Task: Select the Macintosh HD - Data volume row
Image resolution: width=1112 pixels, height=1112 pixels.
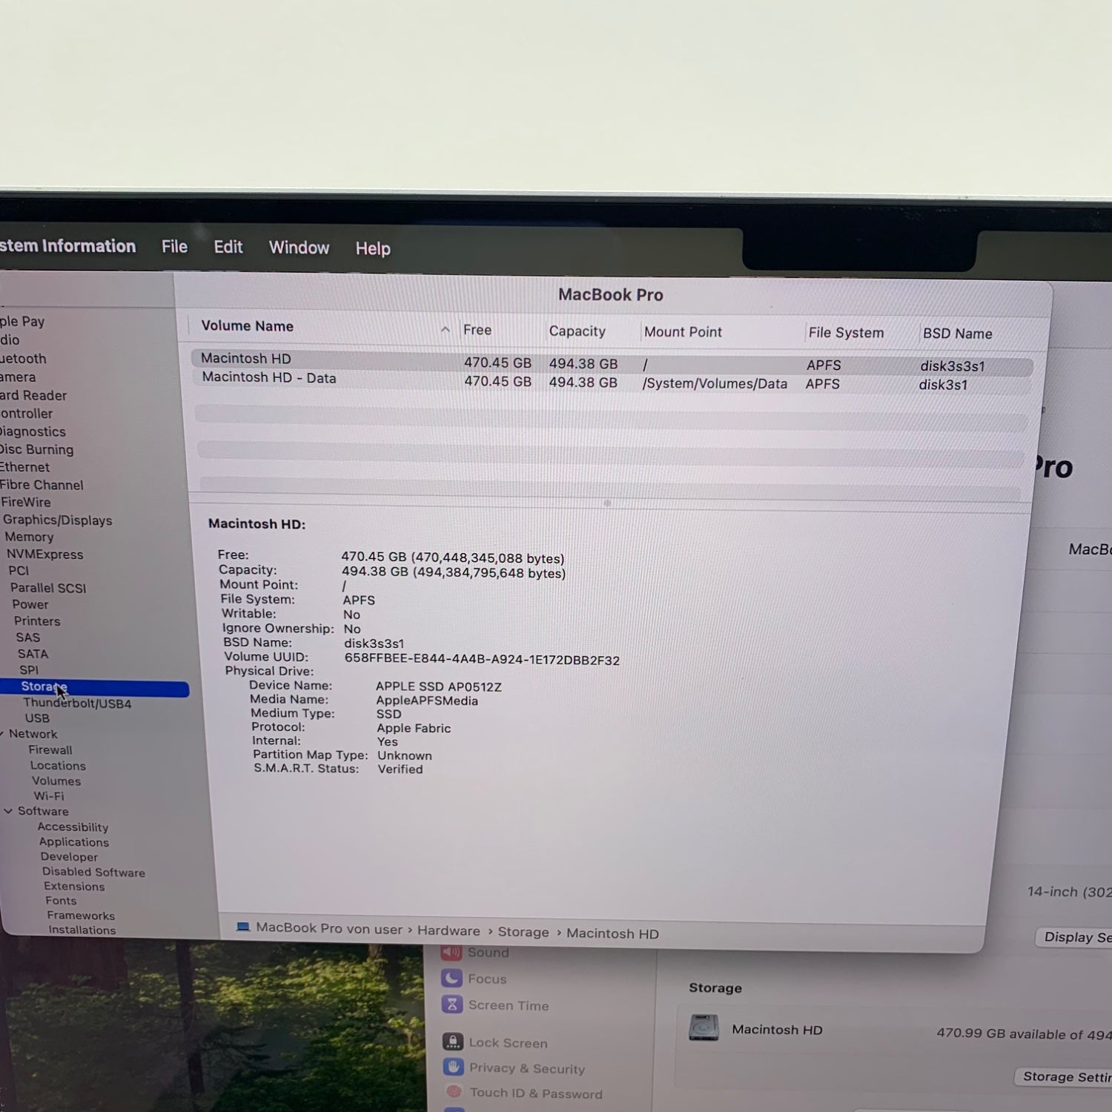Action: click(x=268, y=378)
